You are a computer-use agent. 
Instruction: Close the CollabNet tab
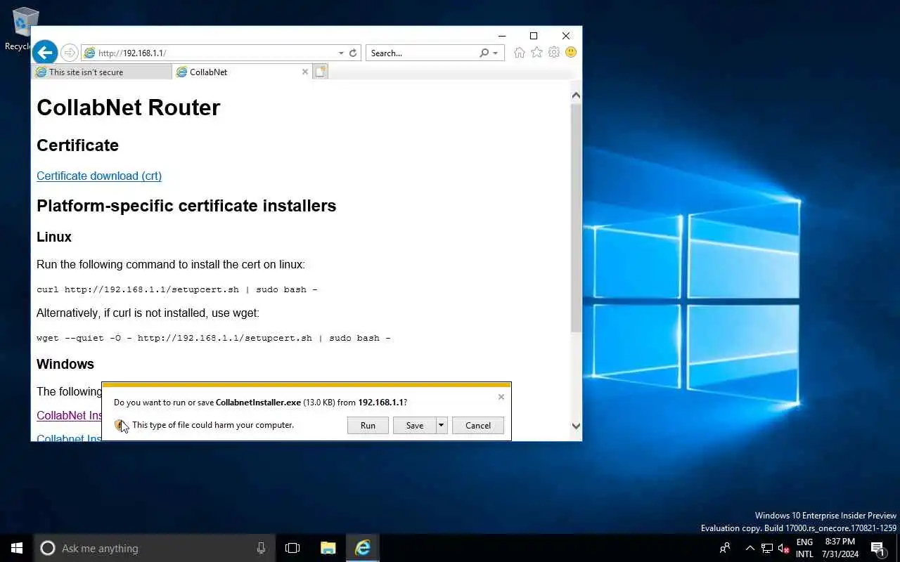point(305,72)
